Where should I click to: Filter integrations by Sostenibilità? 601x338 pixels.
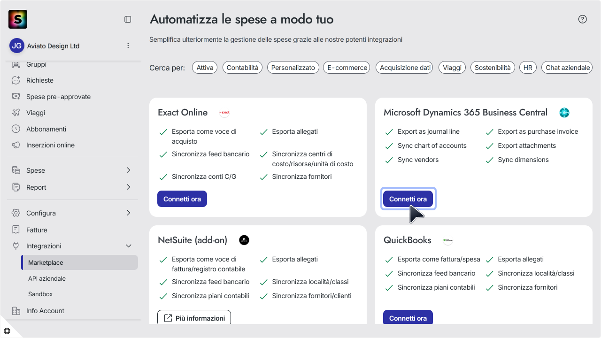tap(493, 68)
